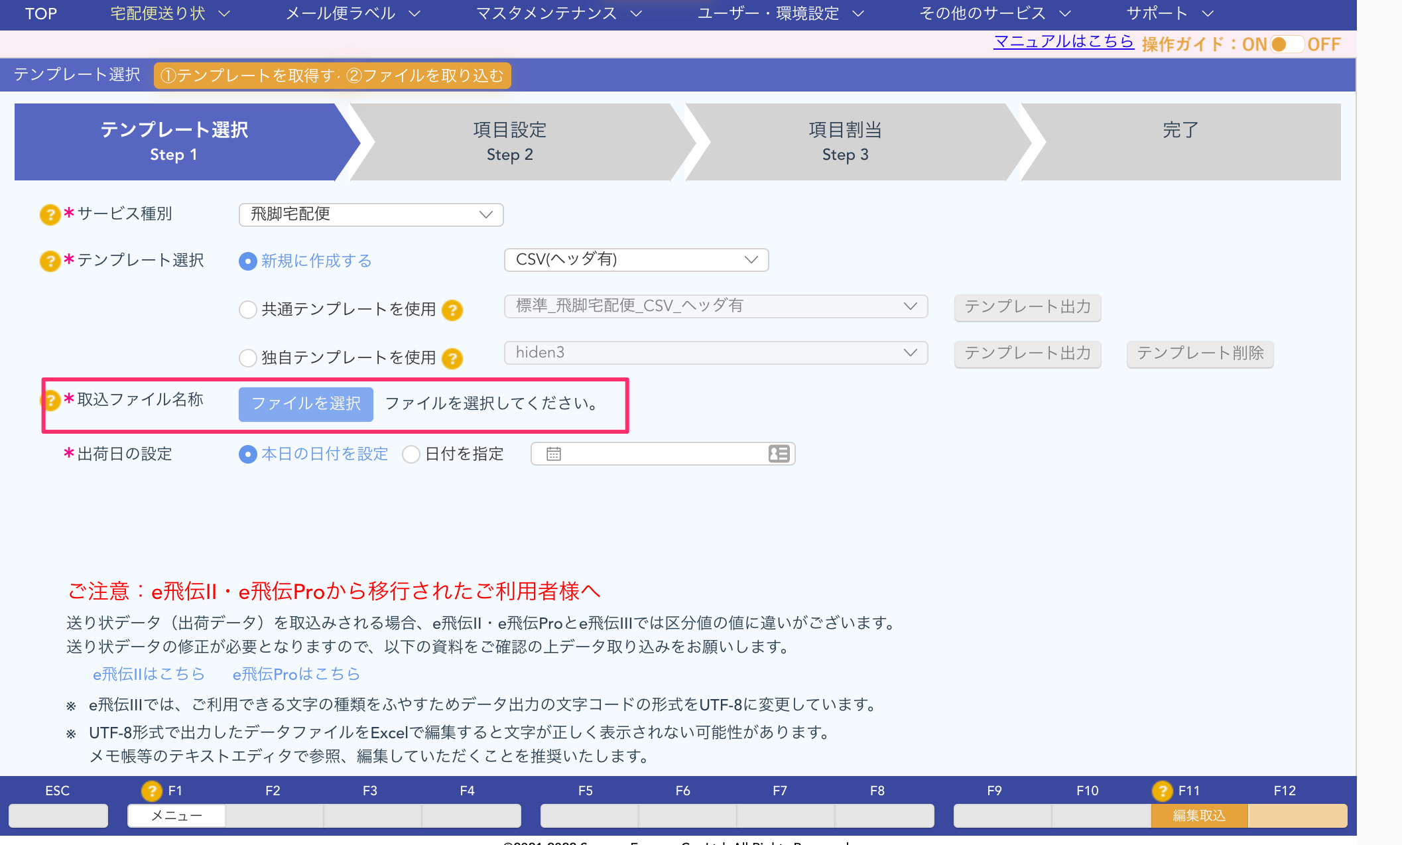Click ファイルを選択 button
This screenshot has height=845, width=1402.
306,404
